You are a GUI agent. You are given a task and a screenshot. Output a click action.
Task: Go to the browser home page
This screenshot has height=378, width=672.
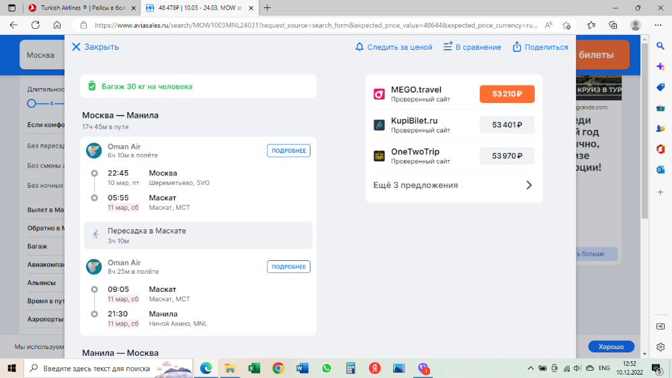click(57, 26)
